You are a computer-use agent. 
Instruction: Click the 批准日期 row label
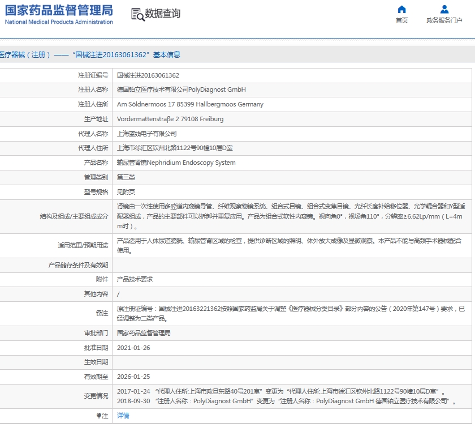tap(96, 348)
